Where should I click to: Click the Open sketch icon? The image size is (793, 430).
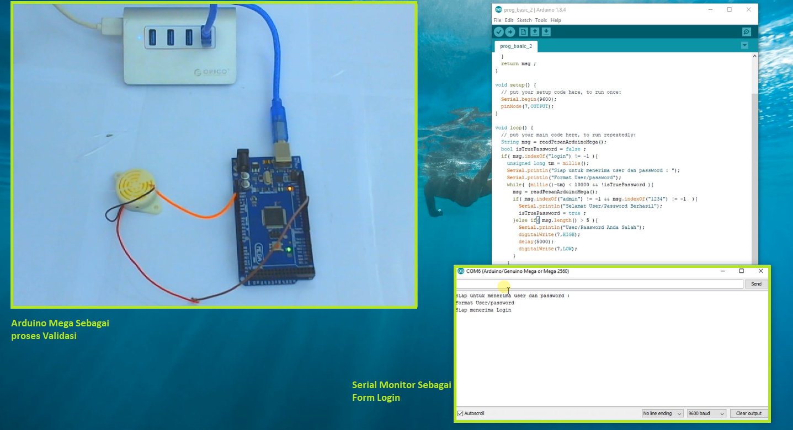534,31
